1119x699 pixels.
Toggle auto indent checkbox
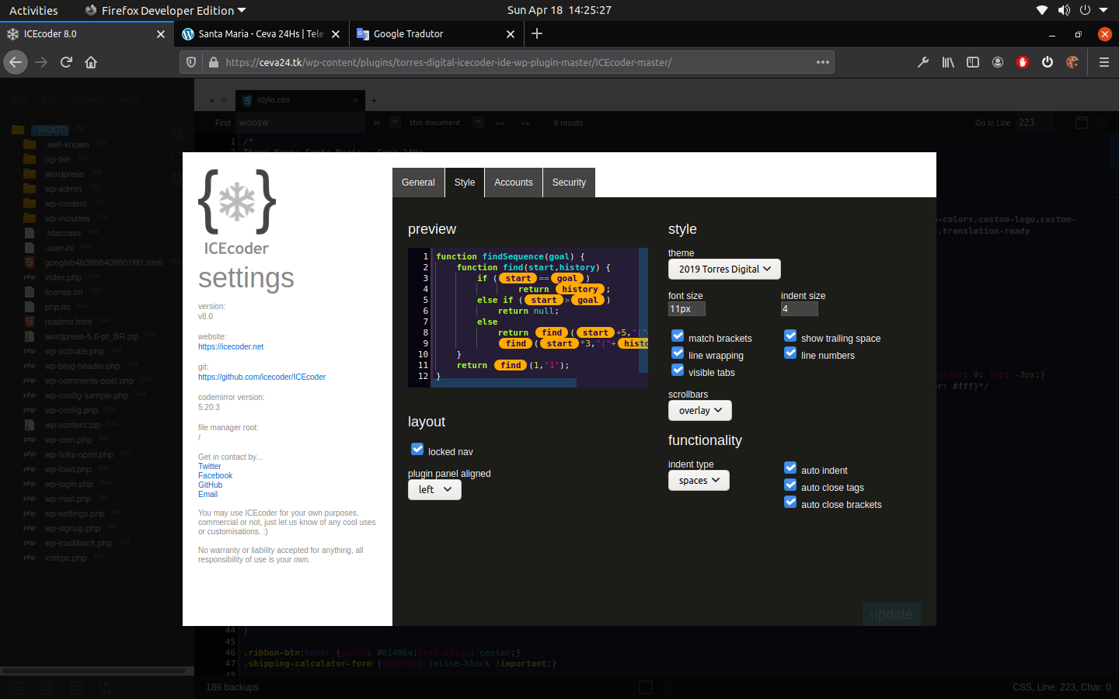790,468
